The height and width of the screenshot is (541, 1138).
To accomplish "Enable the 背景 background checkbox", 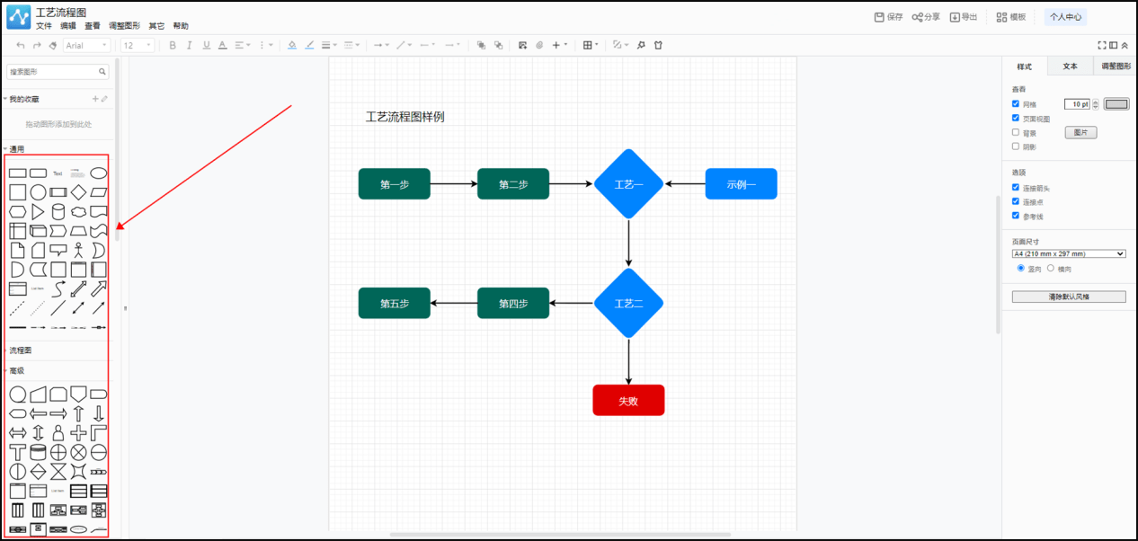I will pos(1016,132).
